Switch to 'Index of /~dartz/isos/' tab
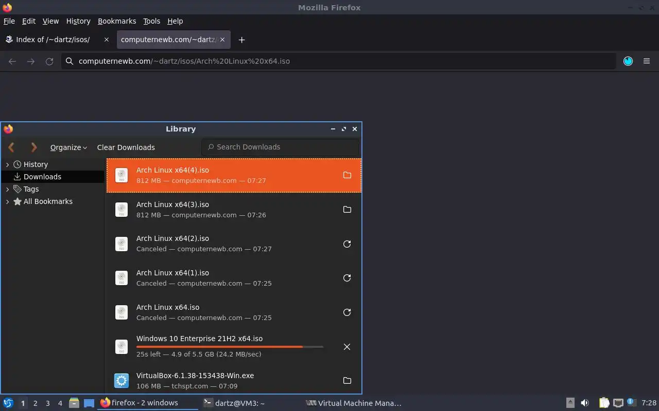659x411 pixels. [58, 40]
